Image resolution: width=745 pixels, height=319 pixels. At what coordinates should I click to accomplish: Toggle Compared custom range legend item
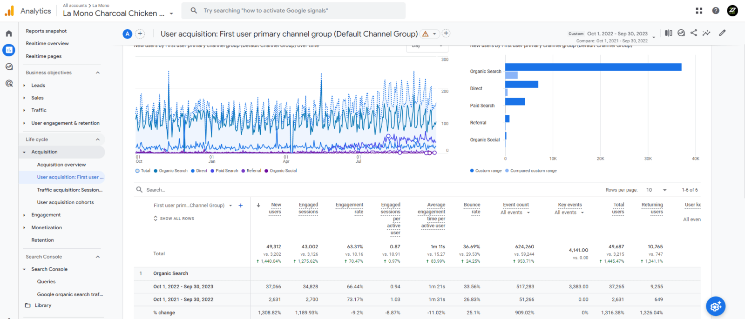(x=531, y=171)
